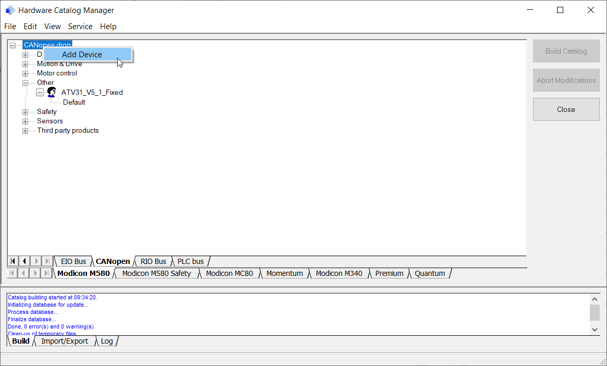Open the Help menu
This screenshot has height=366, width=607.
point(108,27)
